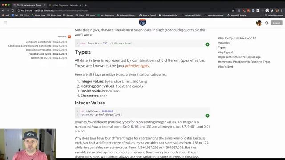
Task: Jump to Variables section in outline
Action: click(x=224, y=43)
